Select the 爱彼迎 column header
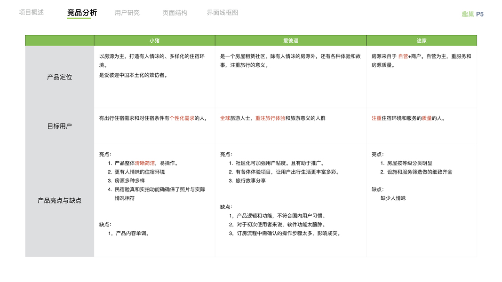 [291, 40]
